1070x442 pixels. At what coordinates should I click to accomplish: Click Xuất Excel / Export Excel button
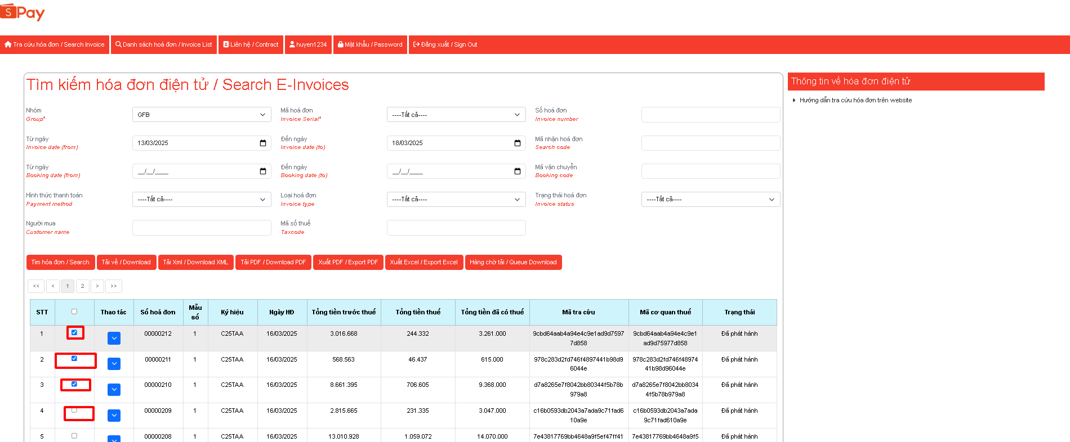[x=423, y=262]
